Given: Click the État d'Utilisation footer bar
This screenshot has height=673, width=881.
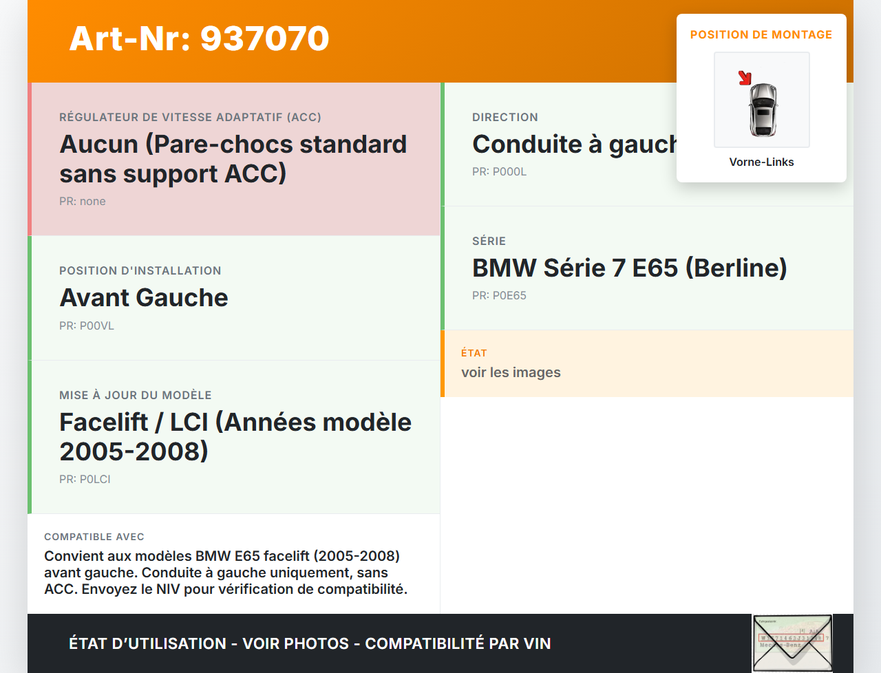Looking at the screenshot, I should pyautogui.click(x=310, y=643).
